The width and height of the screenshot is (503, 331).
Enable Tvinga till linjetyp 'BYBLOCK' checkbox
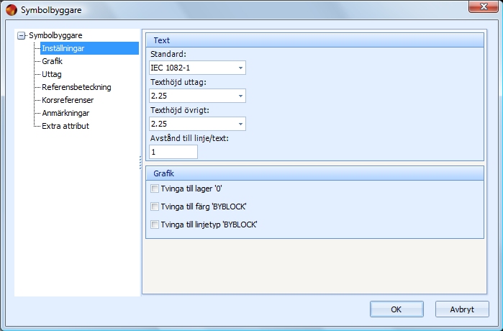155,225
